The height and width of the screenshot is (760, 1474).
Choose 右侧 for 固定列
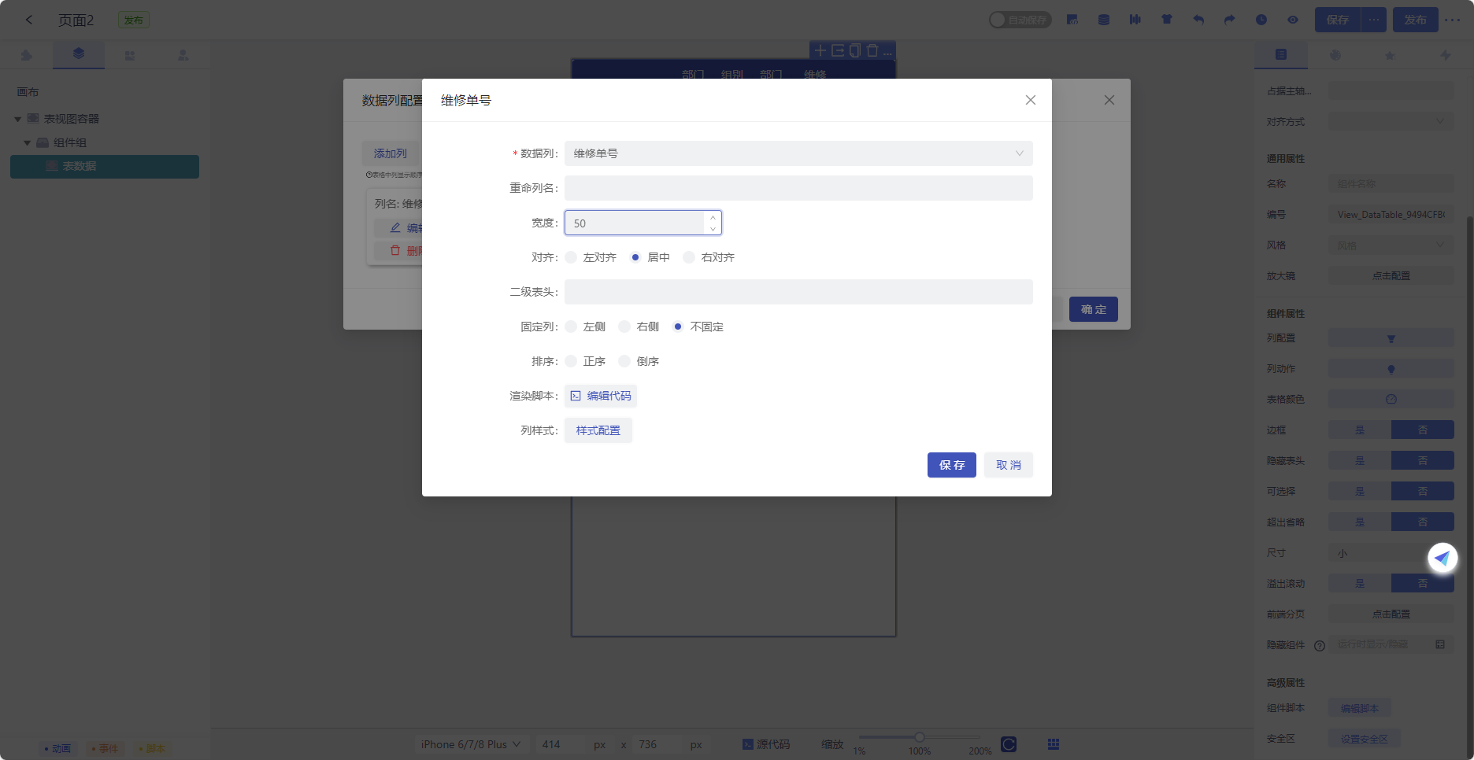pos(624,327)
